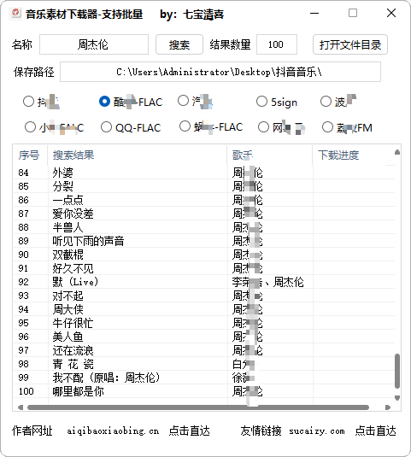Select the song 听见下雨的声音
Viewport: 411px width, 457px height.
[x=88, y=241]
